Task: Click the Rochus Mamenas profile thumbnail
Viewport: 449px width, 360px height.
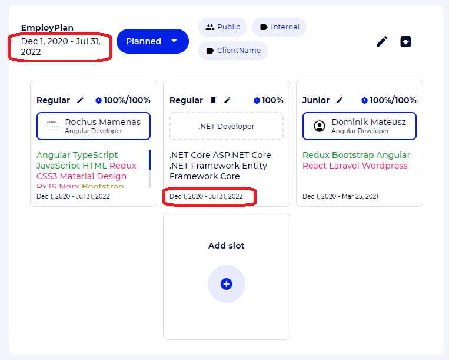Action: [54, 126]
